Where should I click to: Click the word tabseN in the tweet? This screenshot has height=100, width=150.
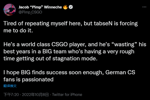click(103, 23)
